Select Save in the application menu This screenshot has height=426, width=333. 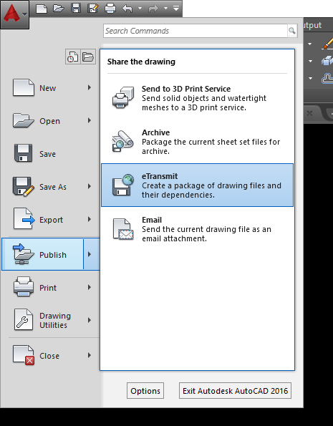51,153
